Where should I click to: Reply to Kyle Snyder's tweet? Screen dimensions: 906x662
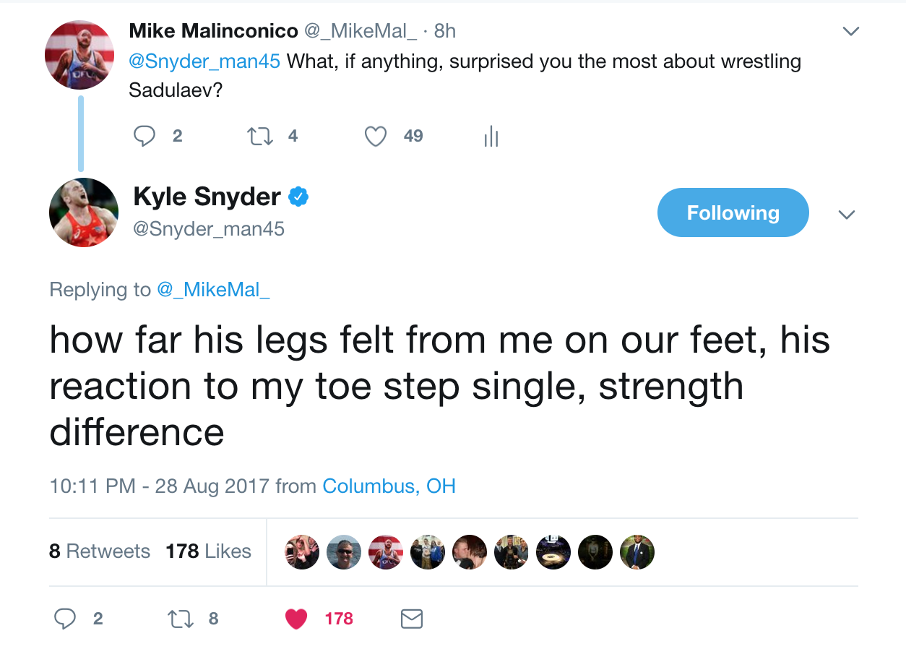tap(66, 619)
